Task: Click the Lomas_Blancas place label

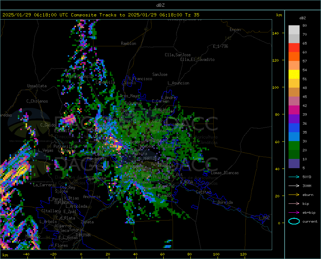Action: point(225,173)
